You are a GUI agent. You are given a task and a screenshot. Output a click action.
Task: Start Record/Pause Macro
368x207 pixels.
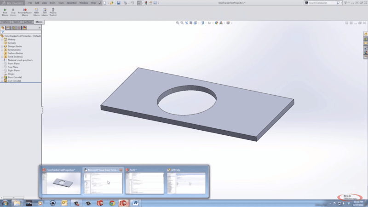coord(25,12)
